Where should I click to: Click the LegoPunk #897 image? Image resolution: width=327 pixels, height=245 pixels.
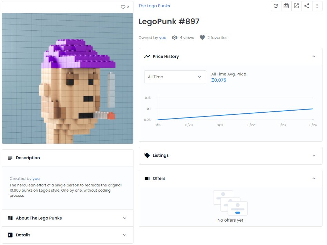tap(68, 78)
